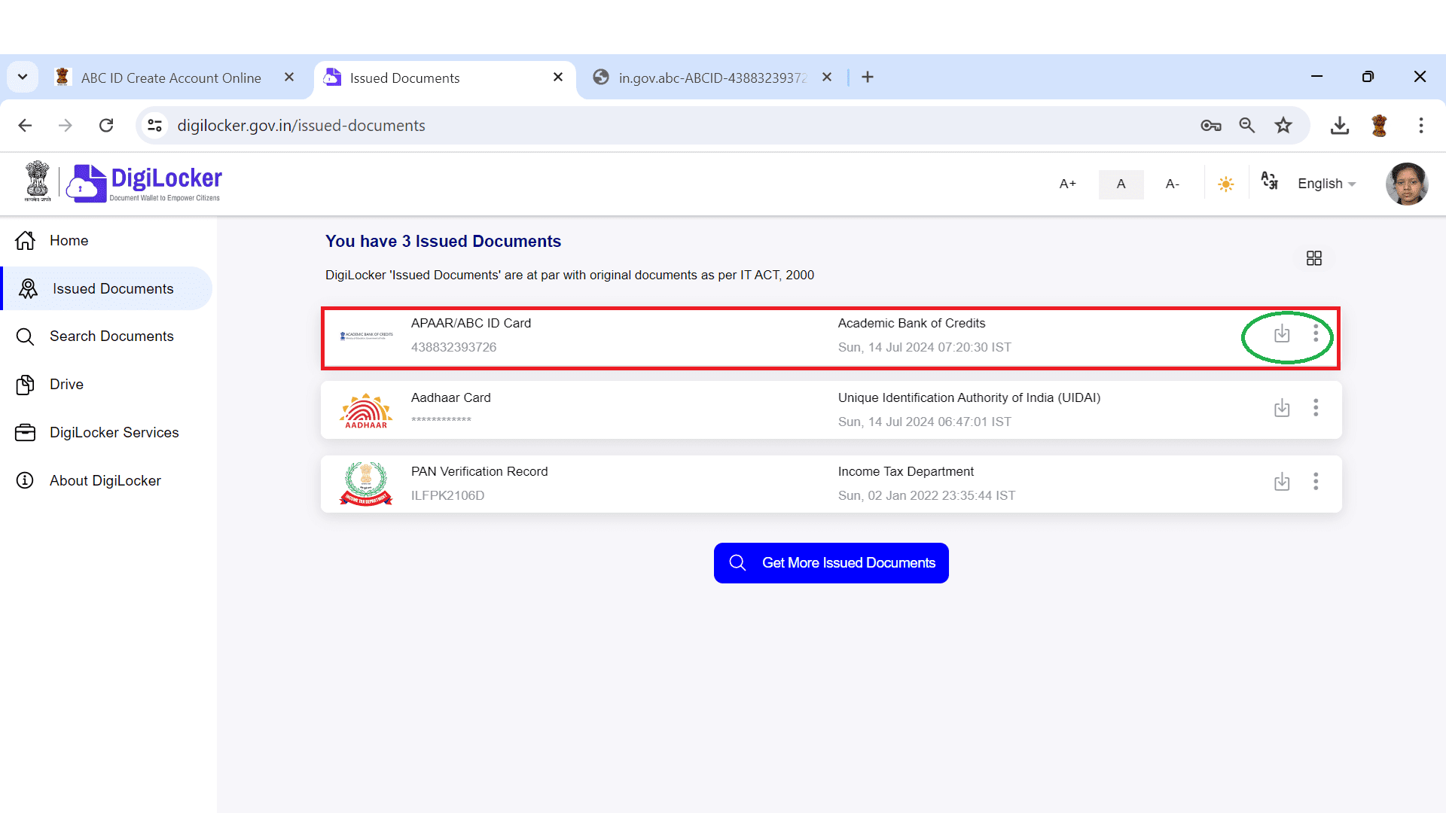The width and height of the screenshot is (1446, 813).
Task: Open the user profile picture menu
Action: 1406,184
